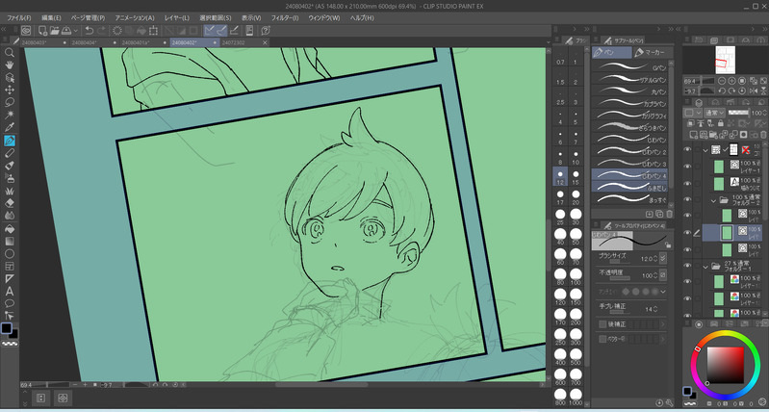
Task: Select the Eyedropper tool
Action: [9, 127]
